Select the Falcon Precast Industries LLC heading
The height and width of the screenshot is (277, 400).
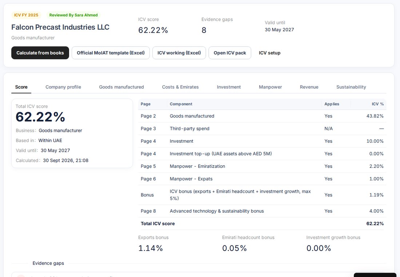[60, 27]
